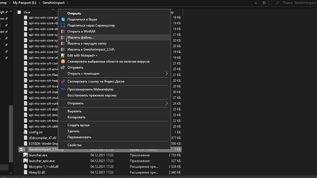Click navigation pane scroll down arrow

tap(11, 173)
